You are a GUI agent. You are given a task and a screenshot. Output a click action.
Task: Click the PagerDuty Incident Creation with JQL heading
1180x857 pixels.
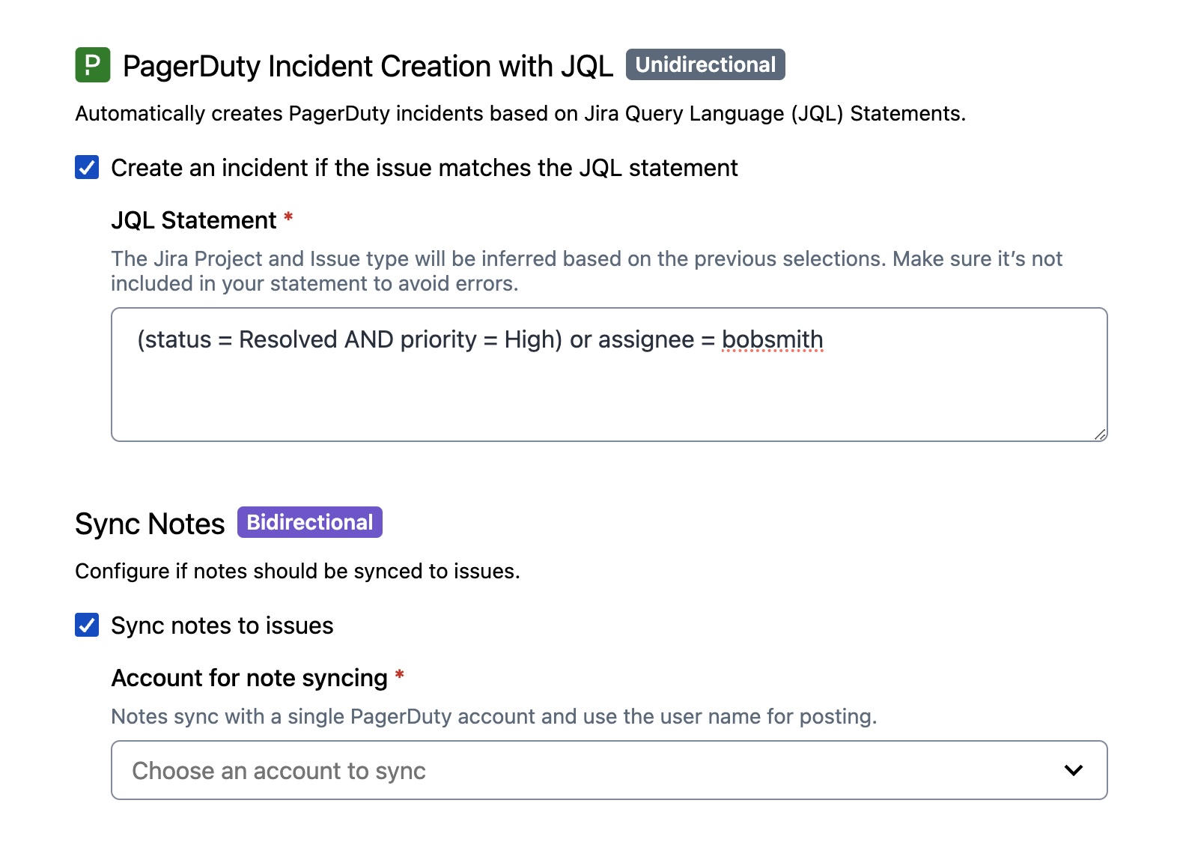point(367,66)
